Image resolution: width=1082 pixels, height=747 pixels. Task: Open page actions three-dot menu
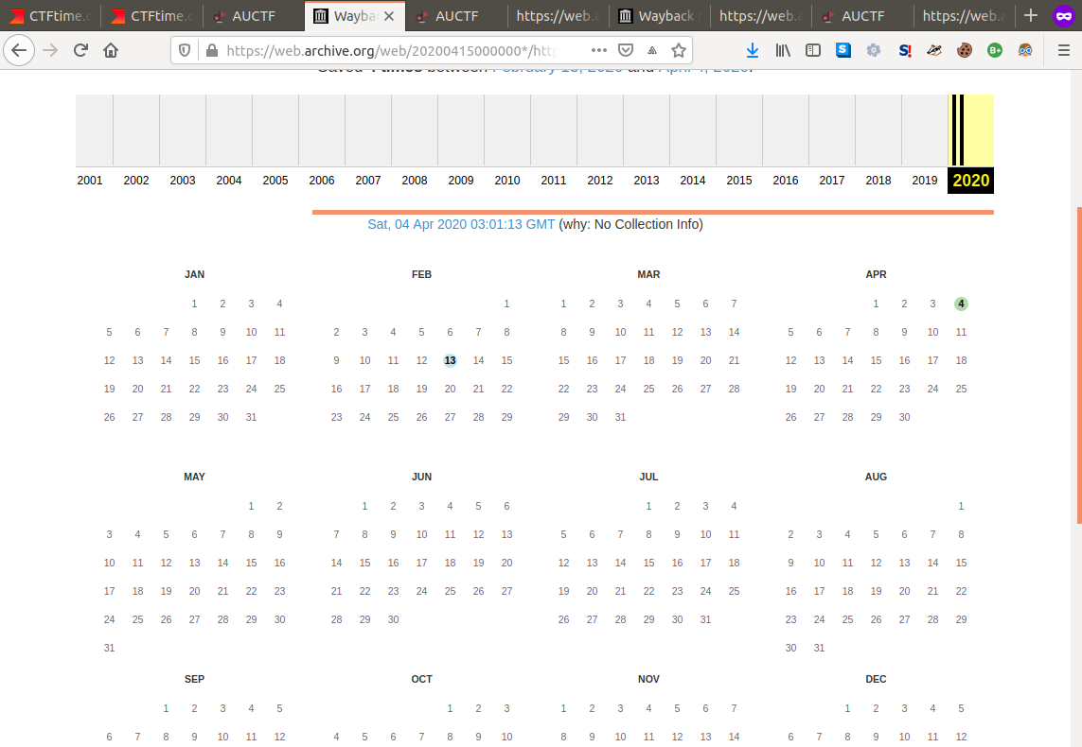click(599, 50)
